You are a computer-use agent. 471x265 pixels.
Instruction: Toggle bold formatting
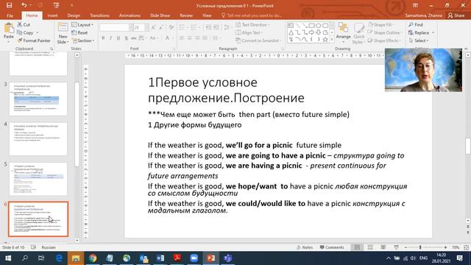point(103,38)
